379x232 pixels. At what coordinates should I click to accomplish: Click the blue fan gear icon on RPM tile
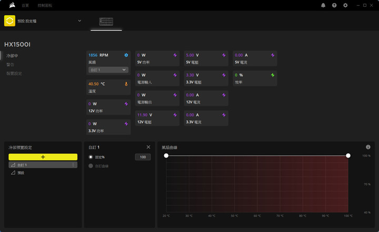pyautogui.click(x=126, y=55)
